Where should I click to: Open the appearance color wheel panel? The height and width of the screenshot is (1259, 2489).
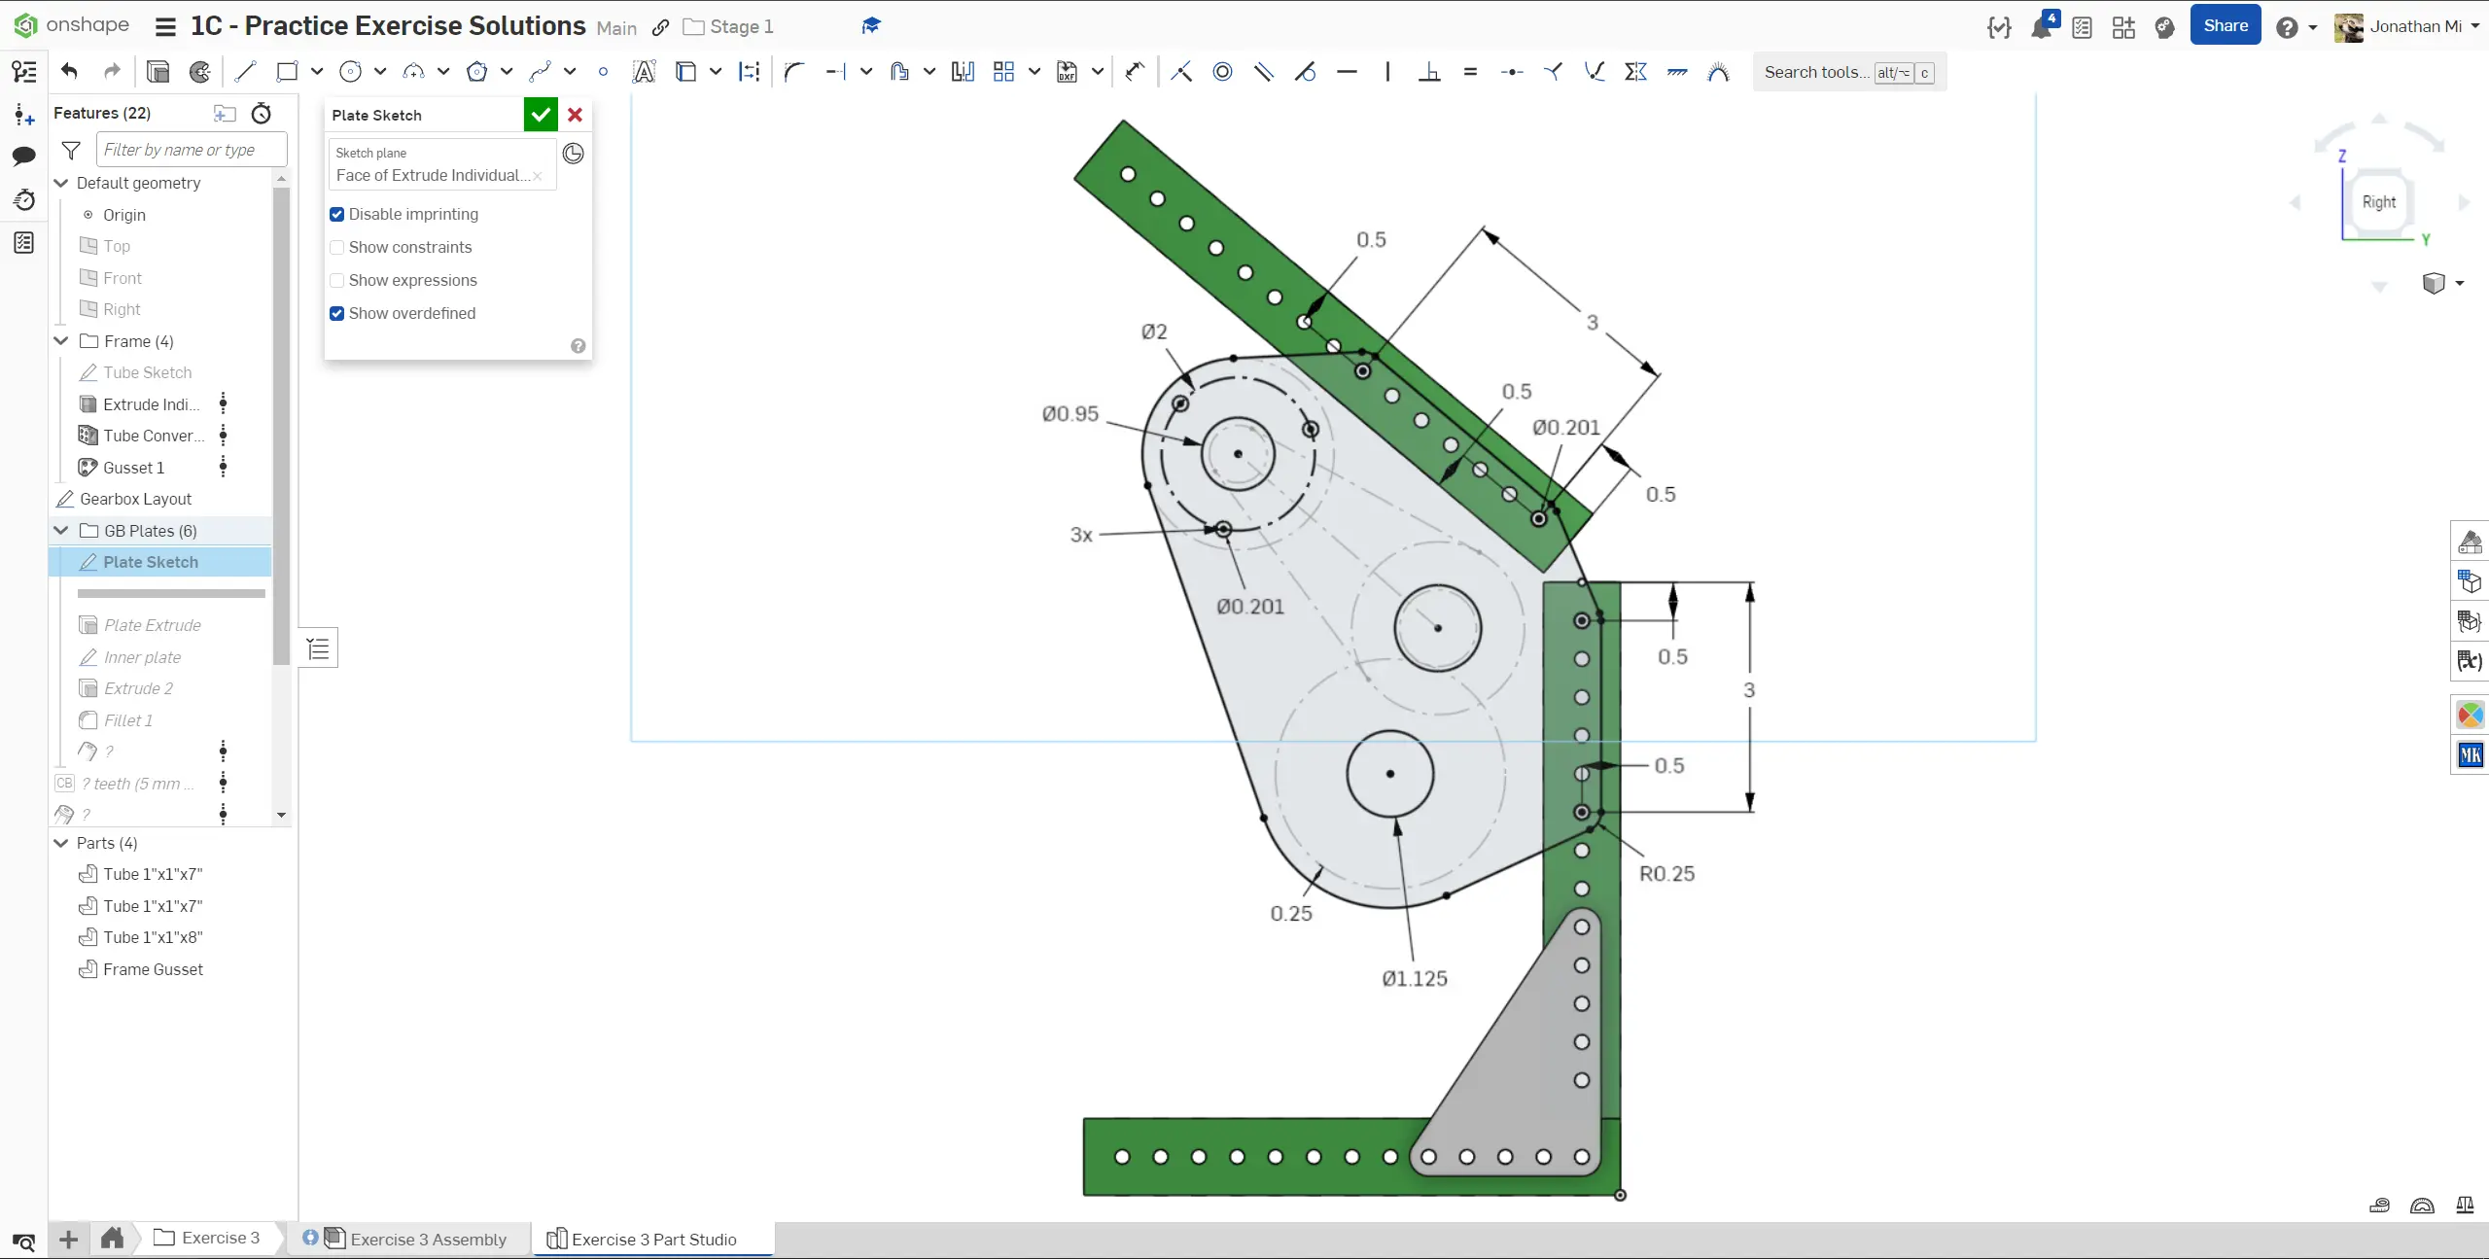[2470, 716]
